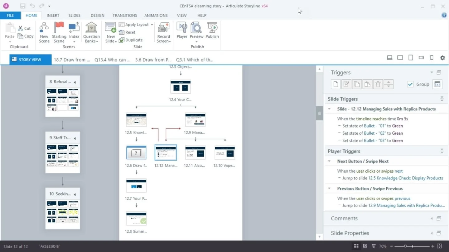The image size is (449, 252).
Task: Open the FILE menu
Action: click(x=10, y=15)
